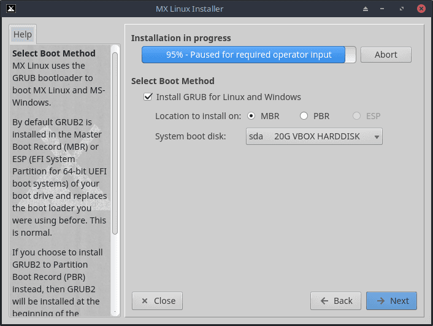Click the 'Select Boot Method' help heading
Viewport: 433px width, 326px height.
54,53
